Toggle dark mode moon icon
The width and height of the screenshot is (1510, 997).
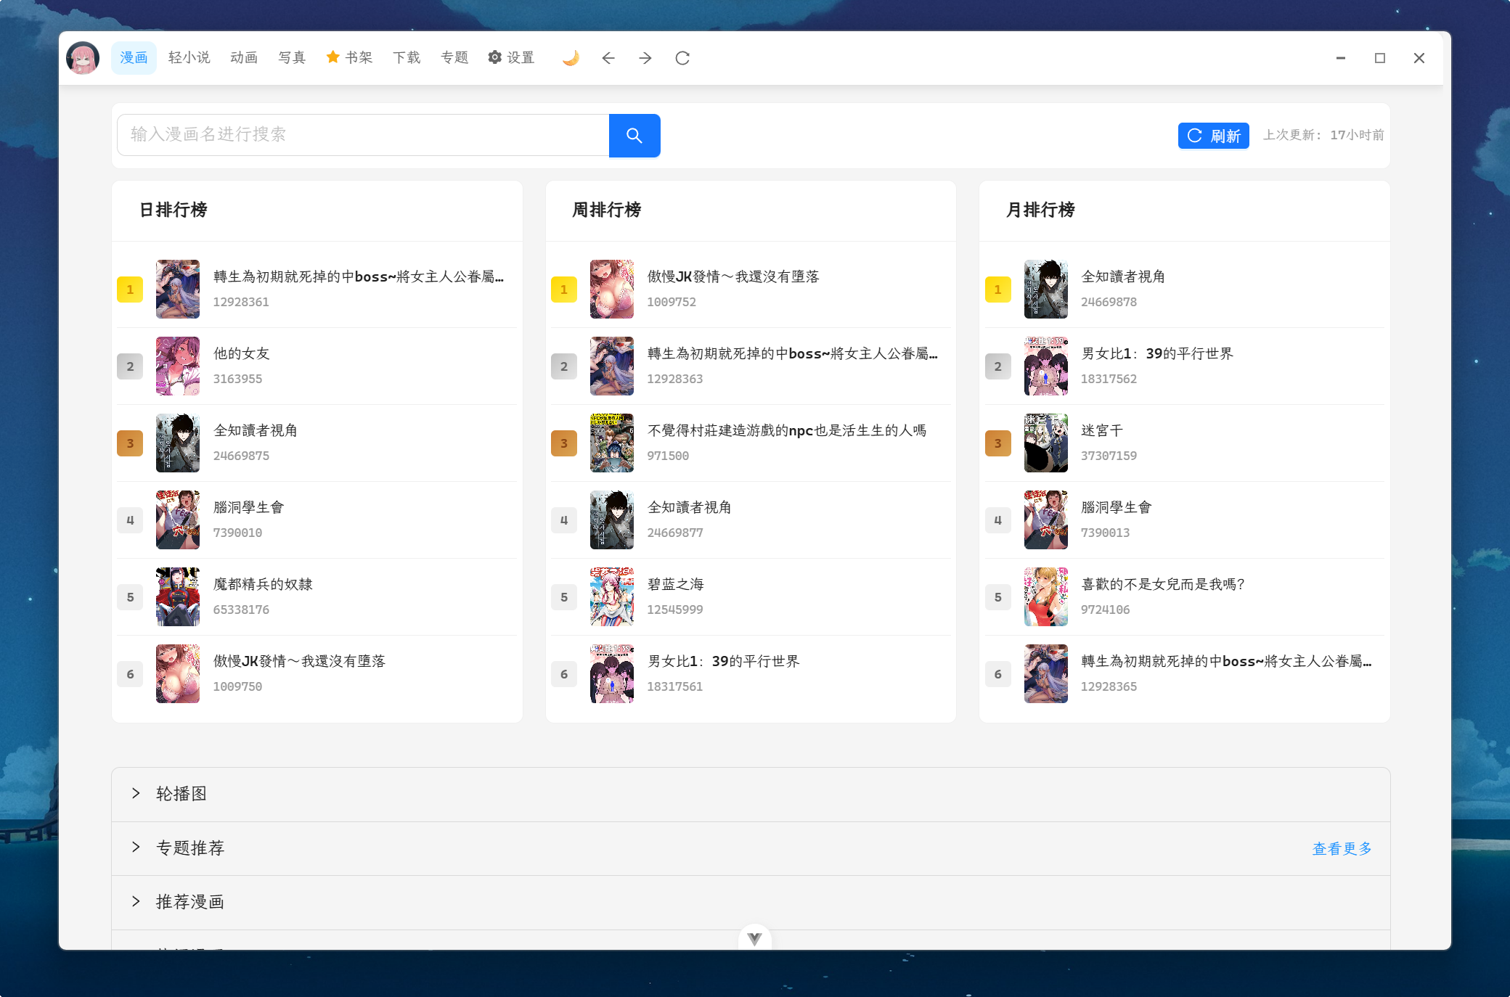pyautogui.click(x=571, y=58)
